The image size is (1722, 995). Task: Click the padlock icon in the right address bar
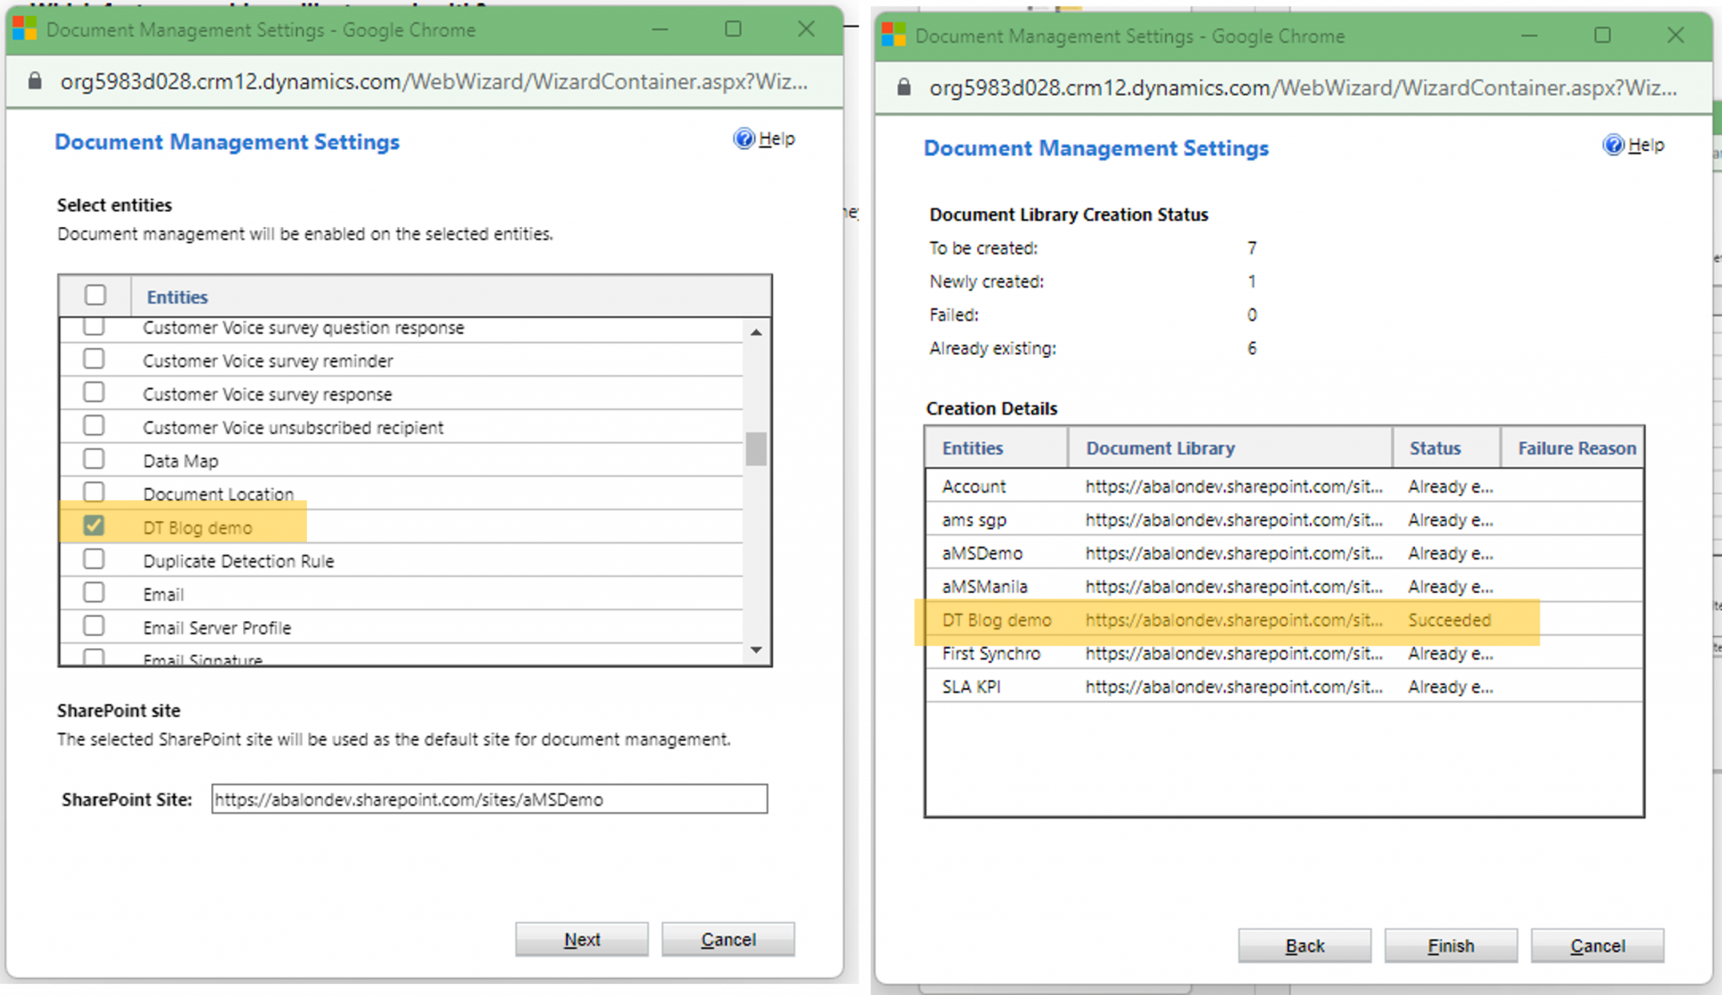903,87
